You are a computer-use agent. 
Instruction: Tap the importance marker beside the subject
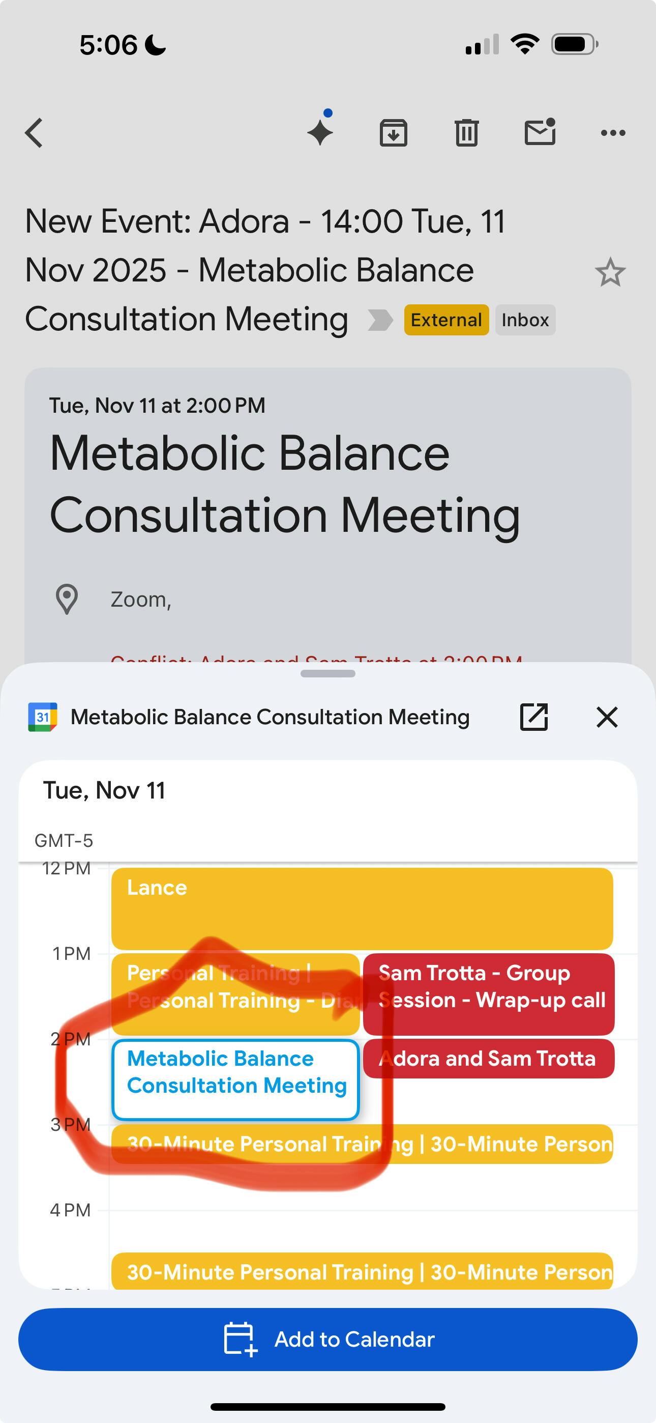click(380, 320)
